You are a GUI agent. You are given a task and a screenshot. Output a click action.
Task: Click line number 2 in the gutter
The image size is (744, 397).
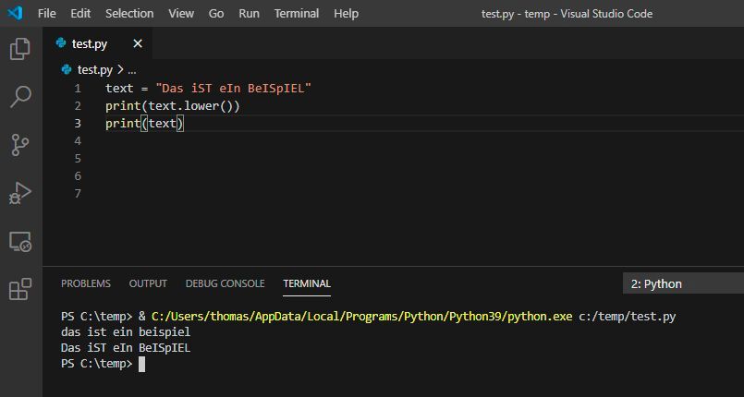pyautogui.click(x=78, y=105)
